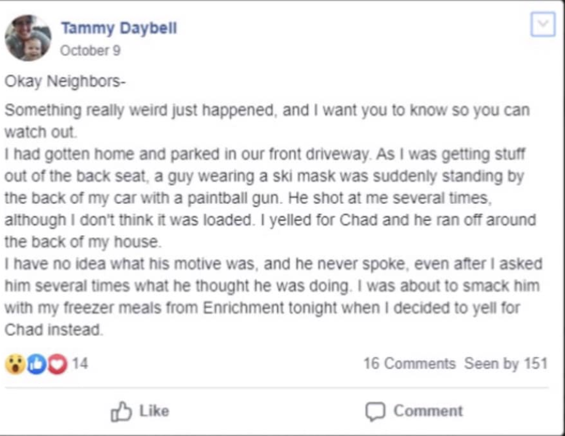View the 14 reactions count
565x436 pixels.
(x=80, y=364)
